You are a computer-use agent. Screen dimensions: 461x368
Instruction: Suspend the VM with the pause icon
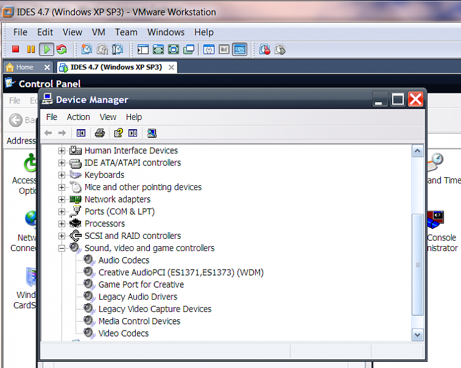[x=31, y=49]
